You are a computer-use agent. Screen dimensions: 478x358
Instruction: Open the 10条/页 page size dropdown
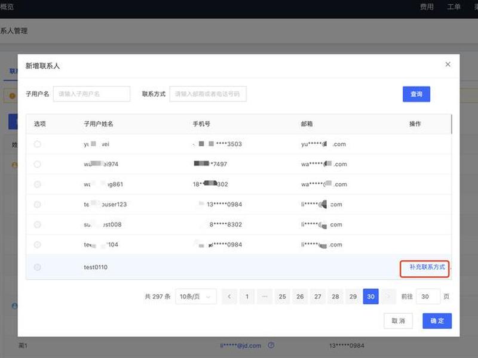196,296
